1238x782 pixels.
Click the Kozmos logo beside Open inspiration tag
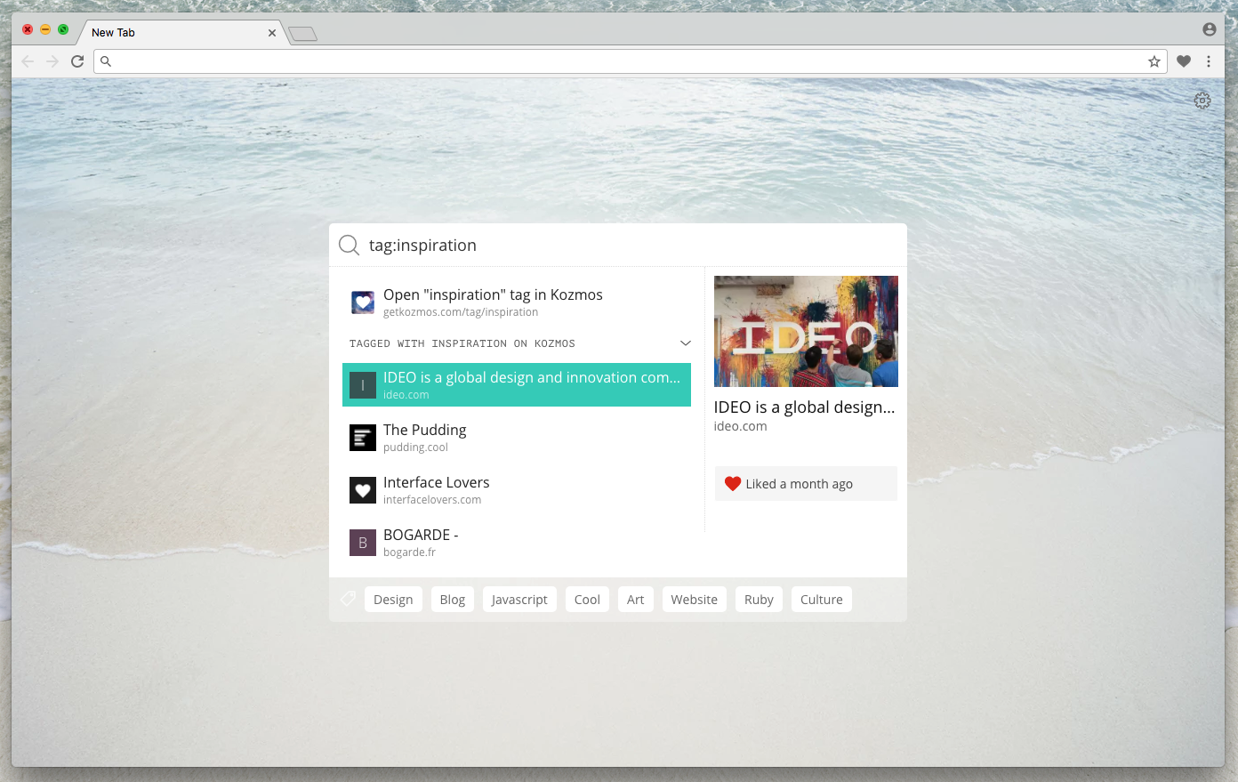point(363,302)
